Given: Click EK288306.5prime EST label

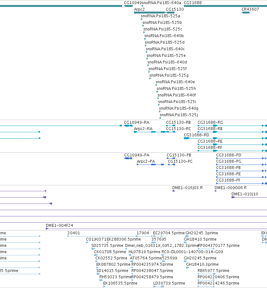Looking at the screenshot, I should tap(124, 239).
